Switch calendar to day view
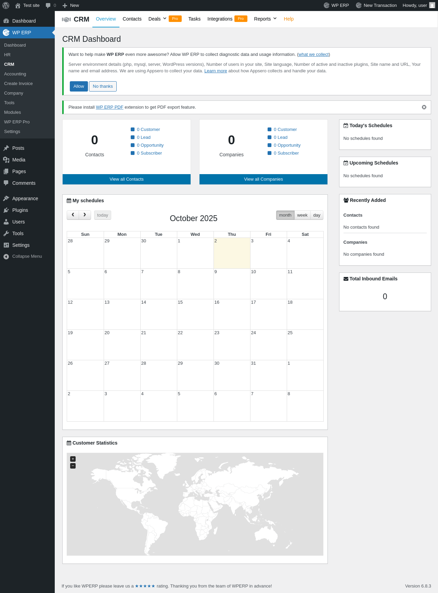Viewport: 438px width, 593px height. click(317, 215)
